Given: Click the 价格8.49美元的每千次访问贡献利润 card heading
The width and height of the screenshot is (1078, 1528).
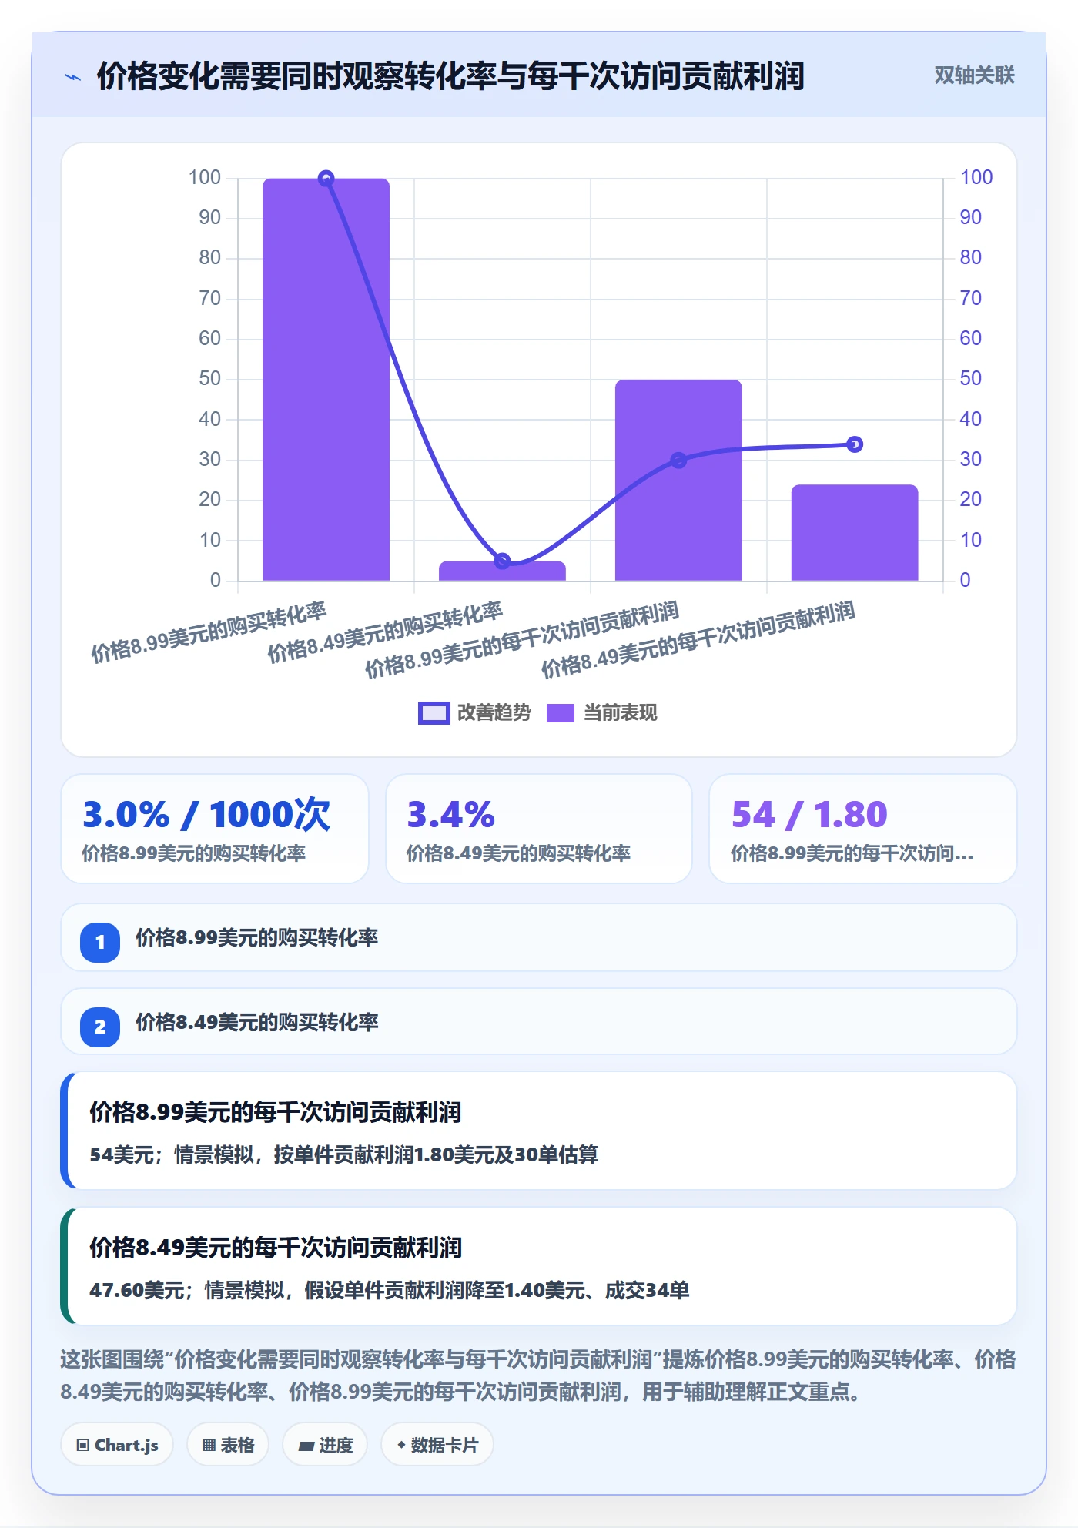Looking at the screenshot, I should pos(276,1248).
